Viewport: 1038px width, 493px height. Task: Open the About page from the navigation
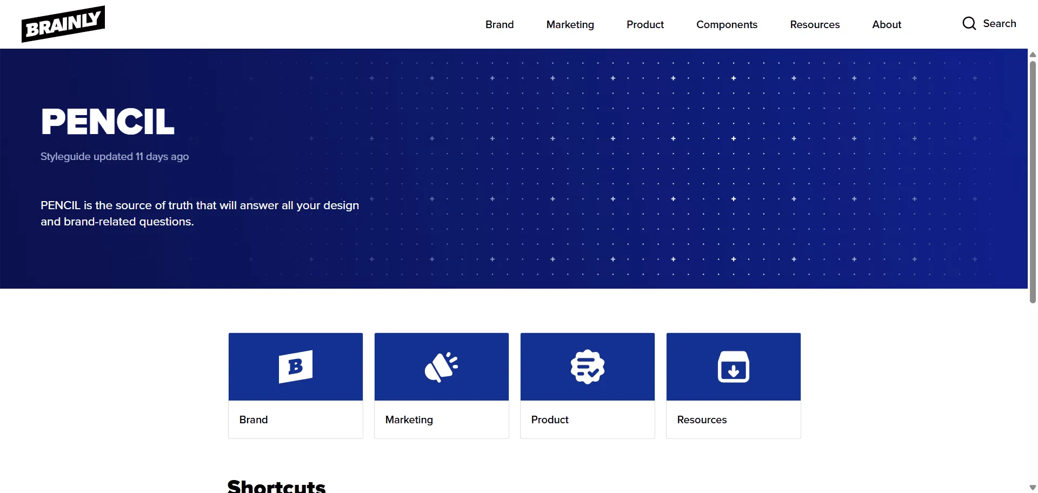(887, 24)
